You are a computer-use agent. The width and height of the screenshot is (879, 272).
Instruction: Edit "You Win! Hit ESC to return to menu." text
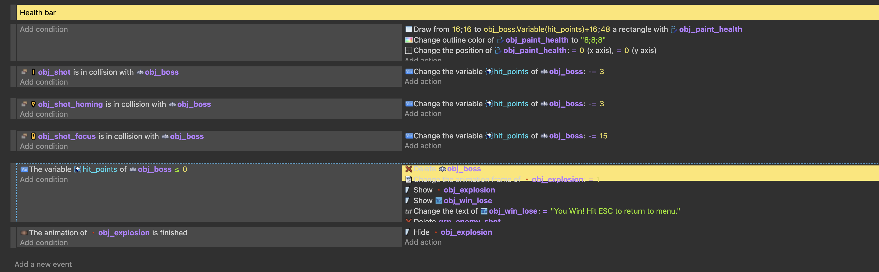[615, 211]
